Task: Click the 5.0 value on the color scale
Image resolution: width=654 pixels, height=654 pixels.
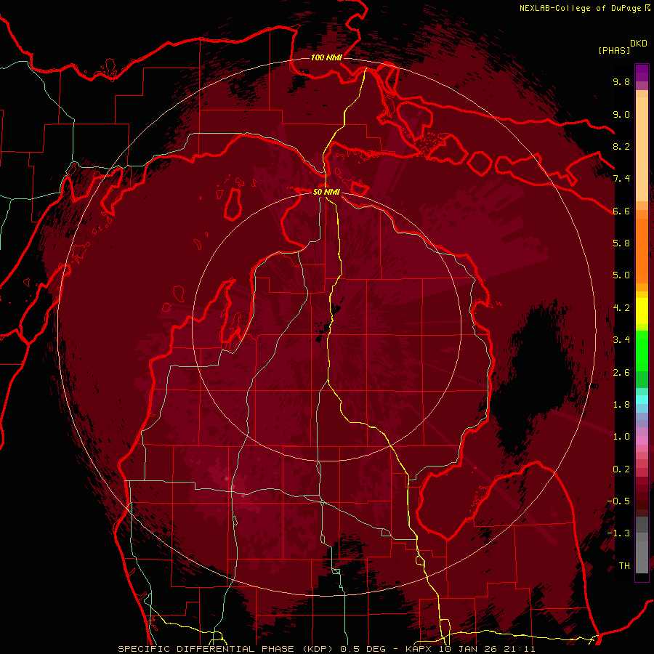Action: (621, 275)
